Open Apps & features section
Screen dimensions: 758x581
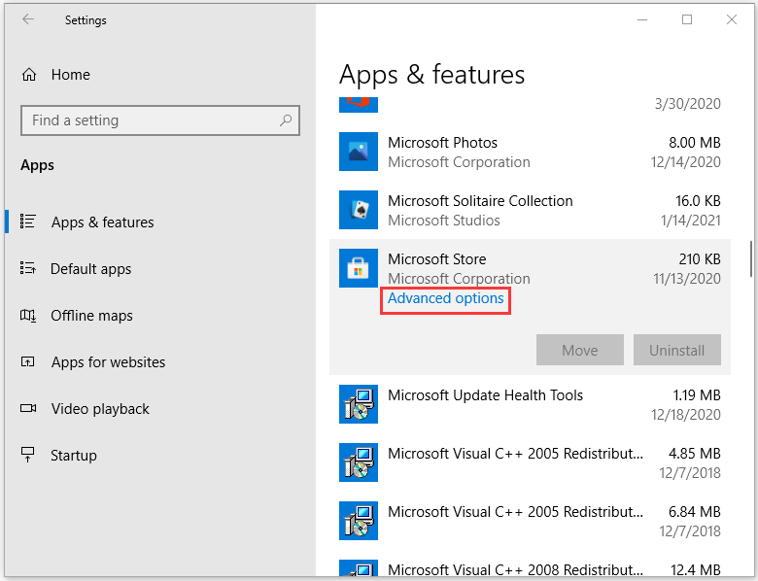102,222
